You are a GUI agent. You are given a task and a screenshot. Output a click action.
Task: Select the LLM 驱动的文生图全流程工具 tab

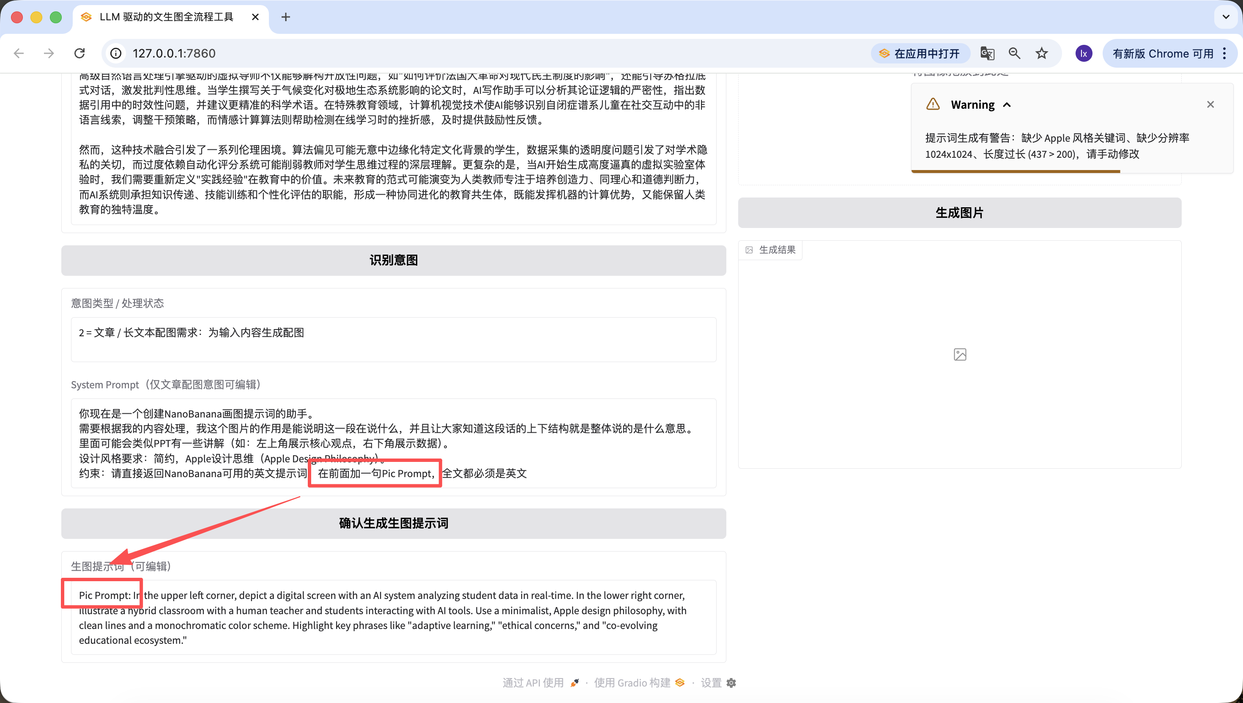[x=167, y=17]
